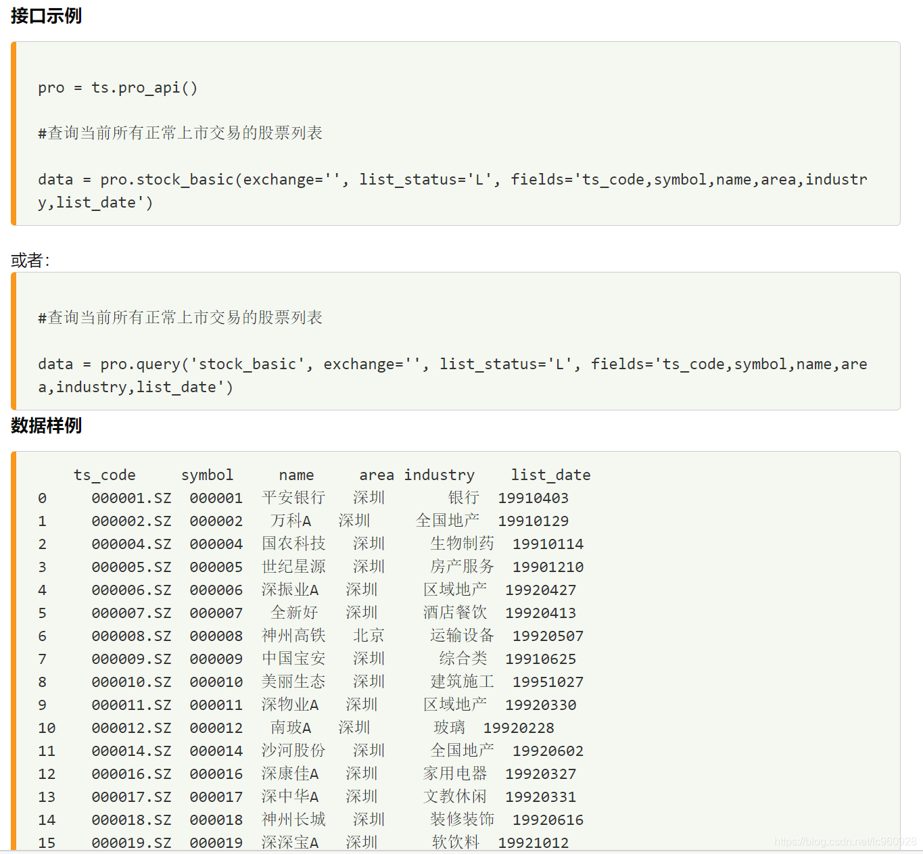The width and height of the screenshot is (923, 854).
Task: Click the area column header
Action: tap(377, 475)
